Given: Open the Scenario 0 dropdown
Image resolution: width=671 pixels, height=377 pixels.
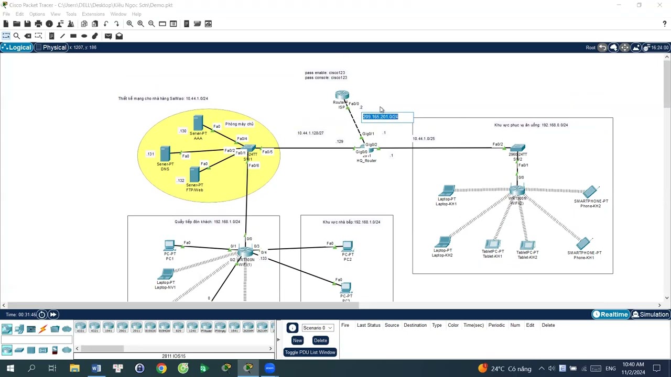Looking at the screenshot, I should tap(318, 328).
